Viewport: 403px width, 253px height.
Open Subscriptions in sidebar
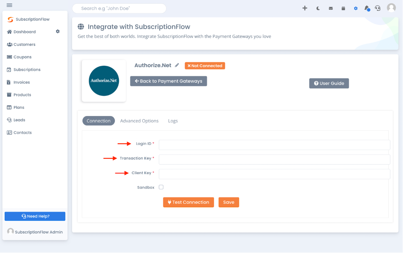pyautogui.click(x=24, y=70)
